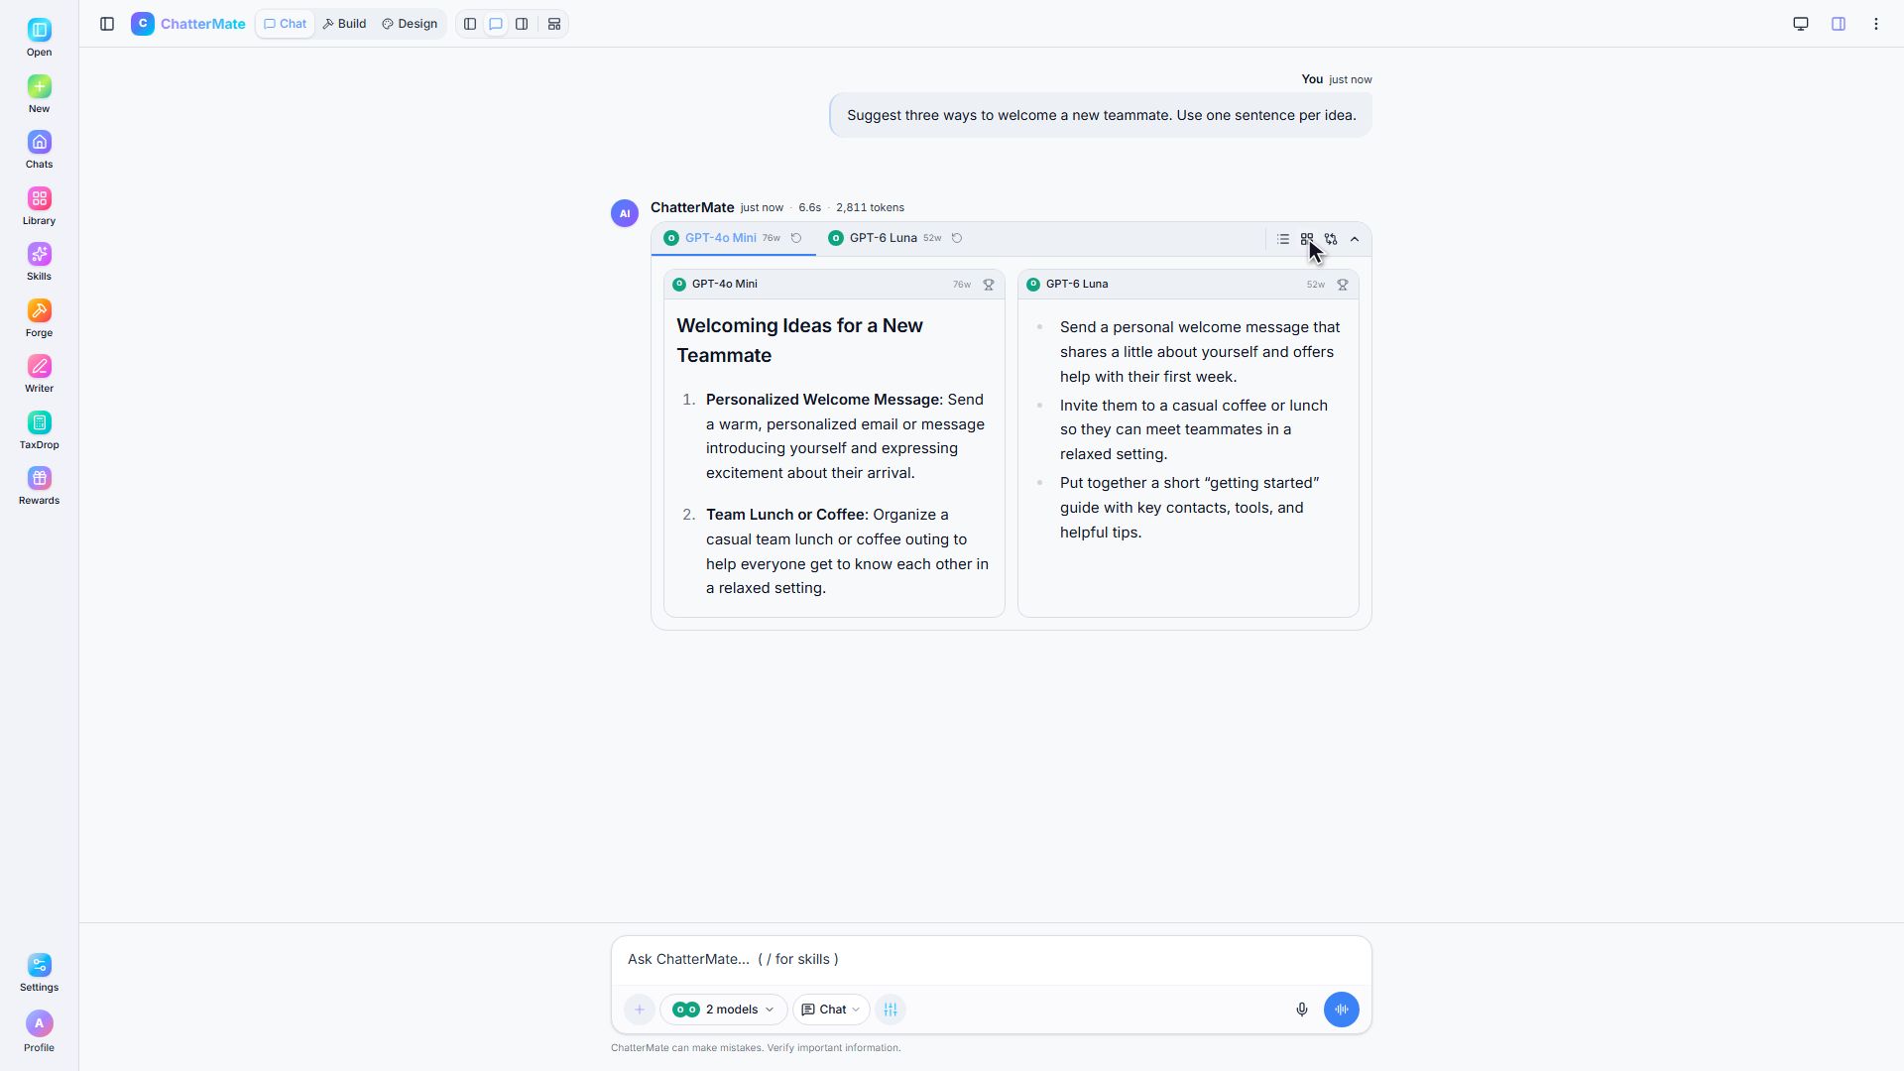This screenshot has height=1071, width=1904.
Task: Switch to the GPT-6 Luna response tab
Action: pos(895,238)
